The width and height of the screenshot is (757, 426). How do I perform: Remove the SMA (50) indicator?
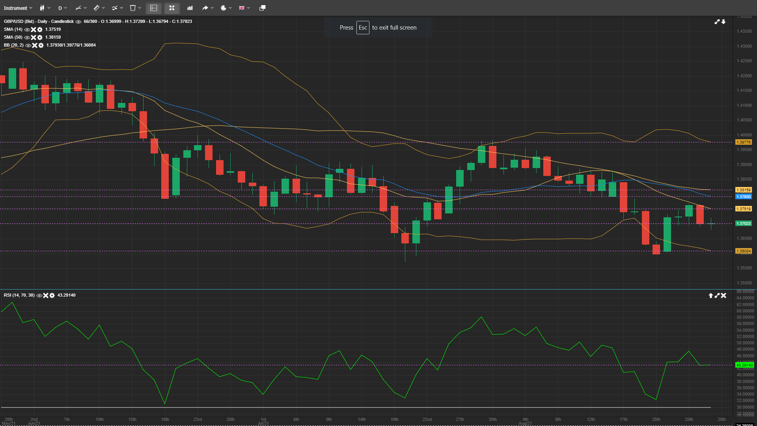34,37
